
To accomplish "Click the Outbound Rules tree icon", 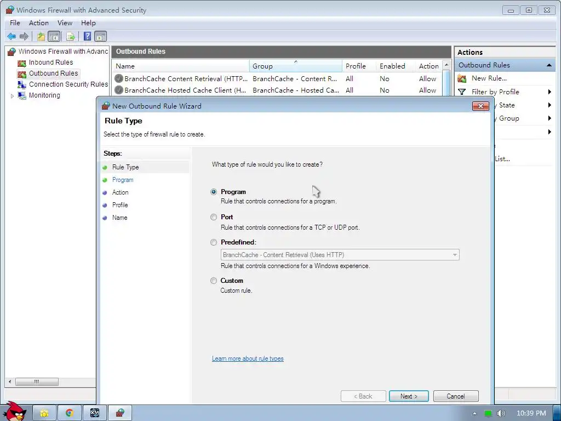I will point(22,74).
